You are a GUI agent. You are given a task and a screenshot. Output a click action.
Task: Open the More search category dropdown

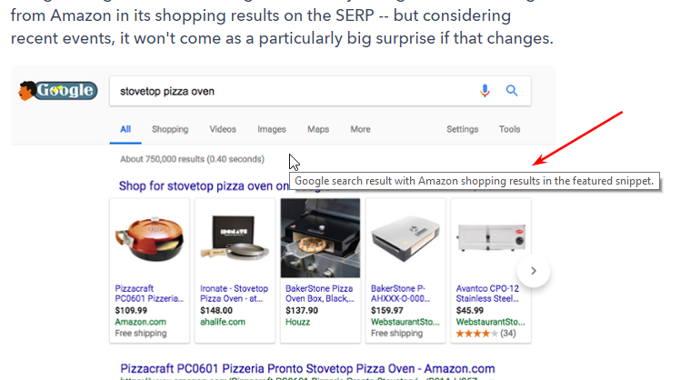[x=360, y=129]
